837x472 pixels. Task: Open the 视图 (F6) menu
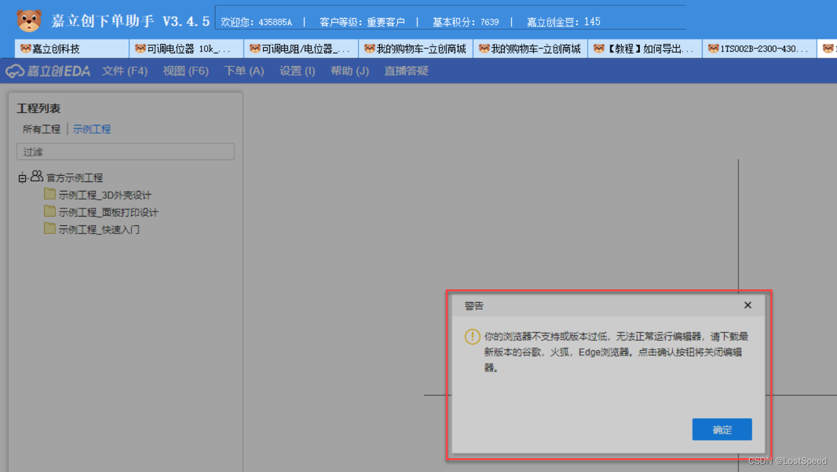click(x=186, y=71)
